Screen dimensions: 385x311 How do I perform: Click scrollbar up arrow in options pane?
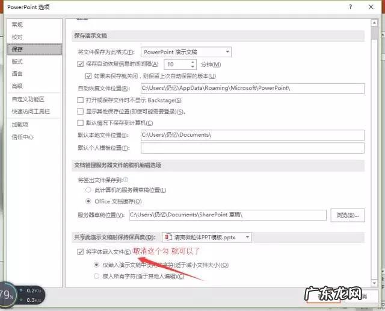pos(374,23)
